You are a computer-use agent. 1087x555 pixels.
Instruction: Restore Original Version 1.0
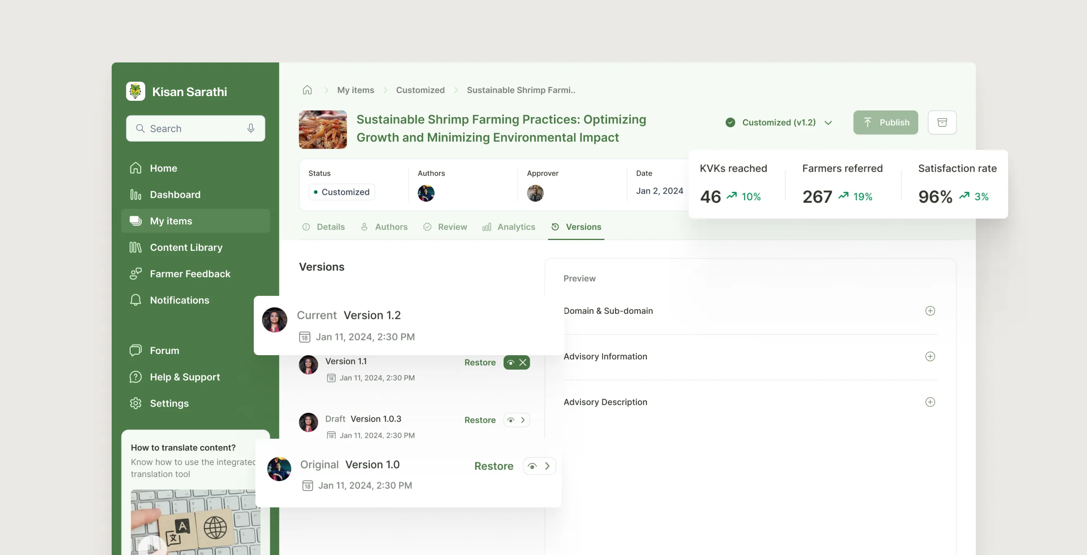pyautogui.click(x=493, y=466)
